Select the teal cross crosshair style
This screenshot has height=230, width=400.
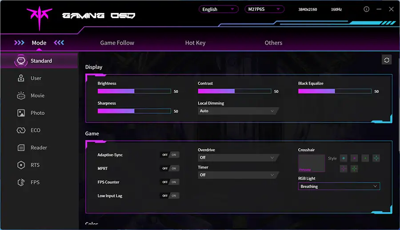click(x=376, y=158)
